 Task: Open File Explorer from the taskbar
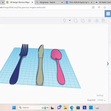(x=65, y=108)
